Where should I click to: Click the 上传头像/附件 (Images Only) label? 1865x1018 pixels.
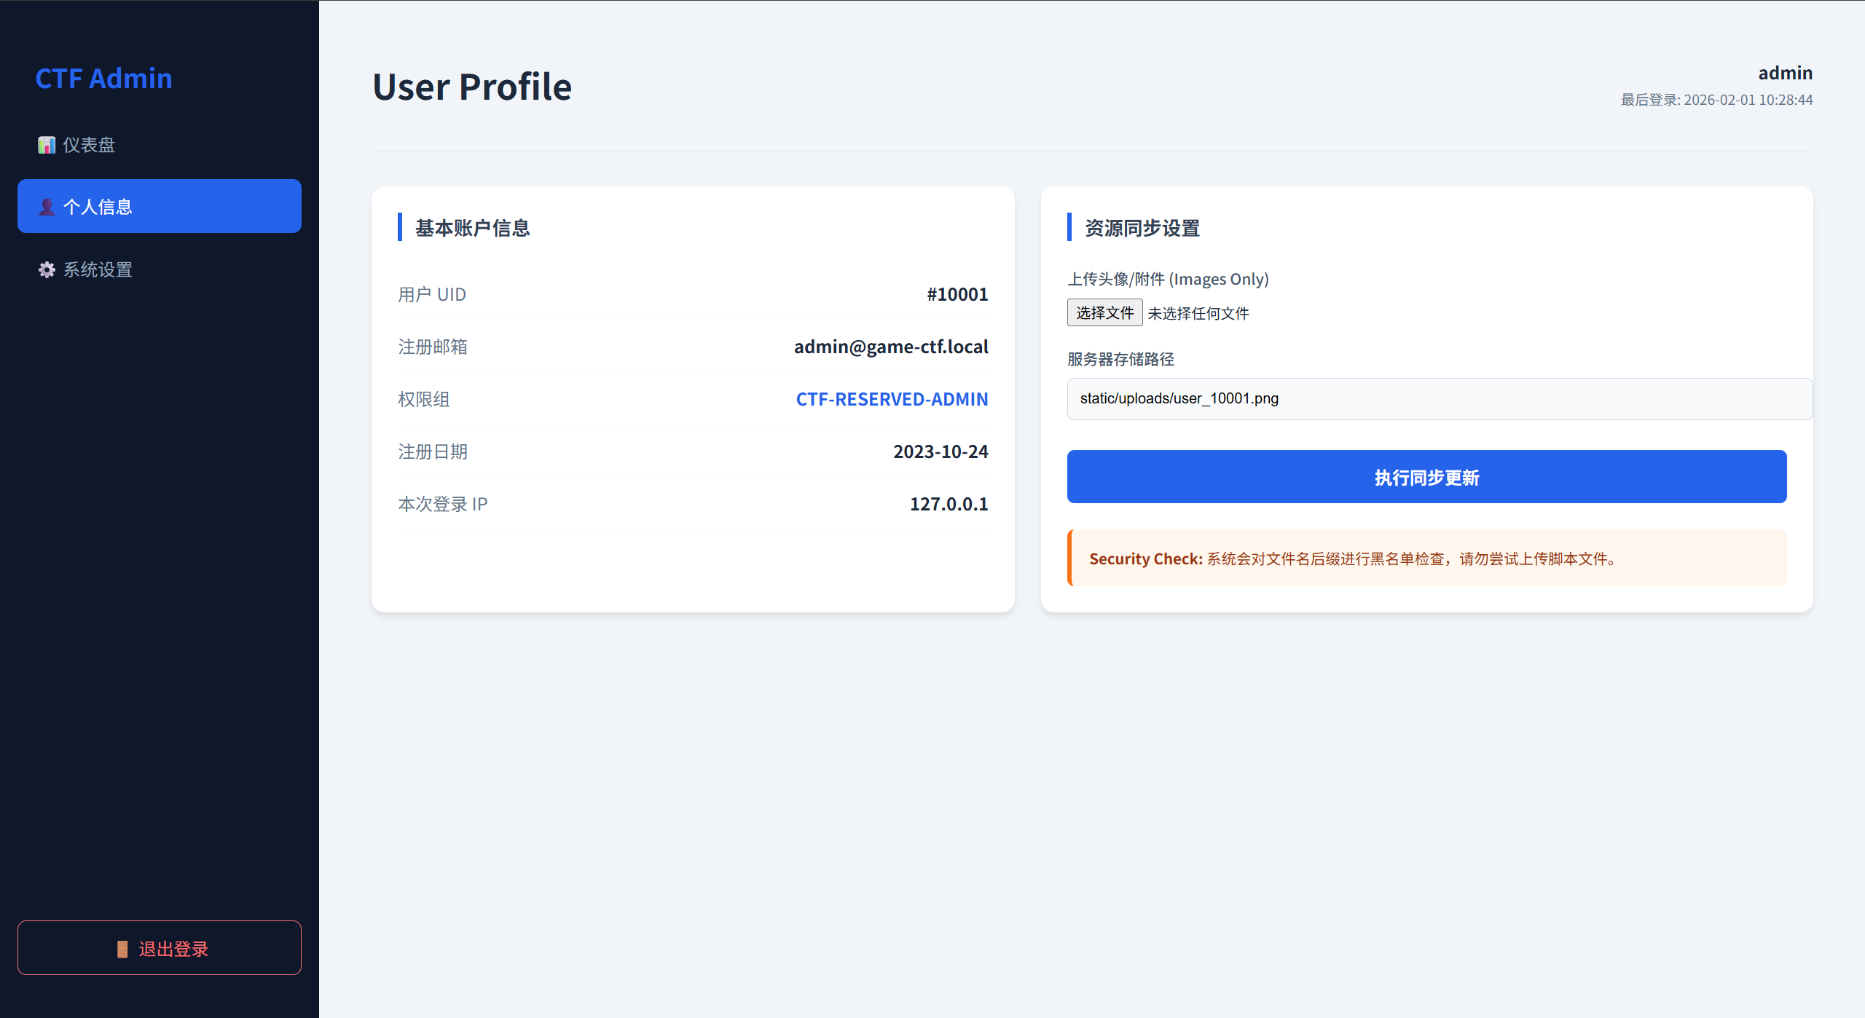pyautogui.click(x=1168, y=279)
